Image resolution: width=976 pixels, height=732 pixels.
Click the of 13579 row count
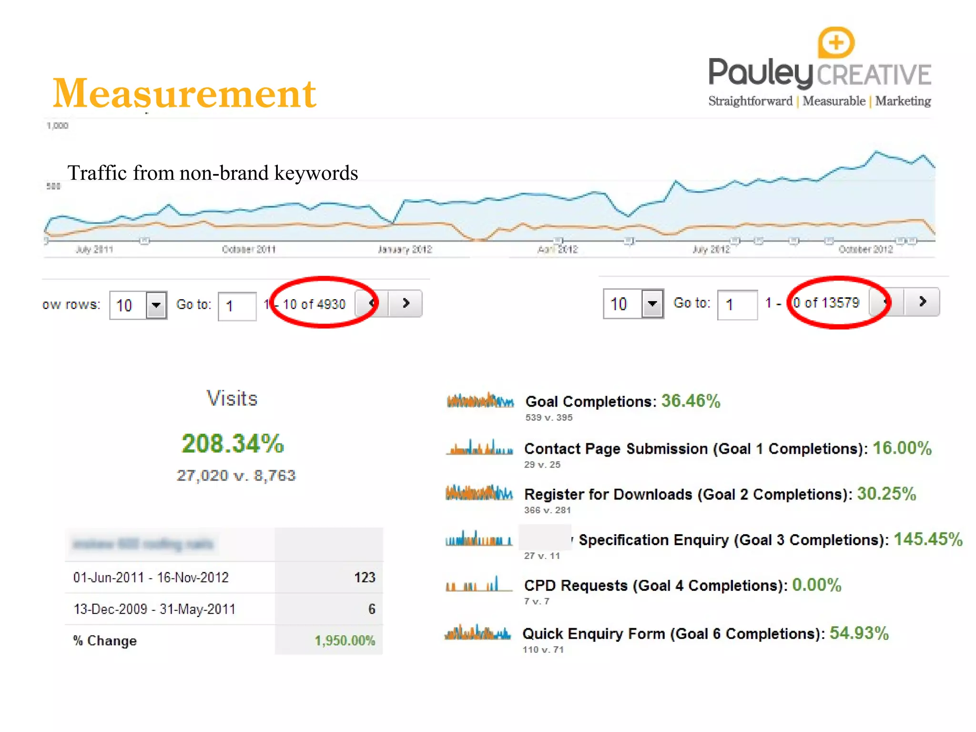point(832,303)
